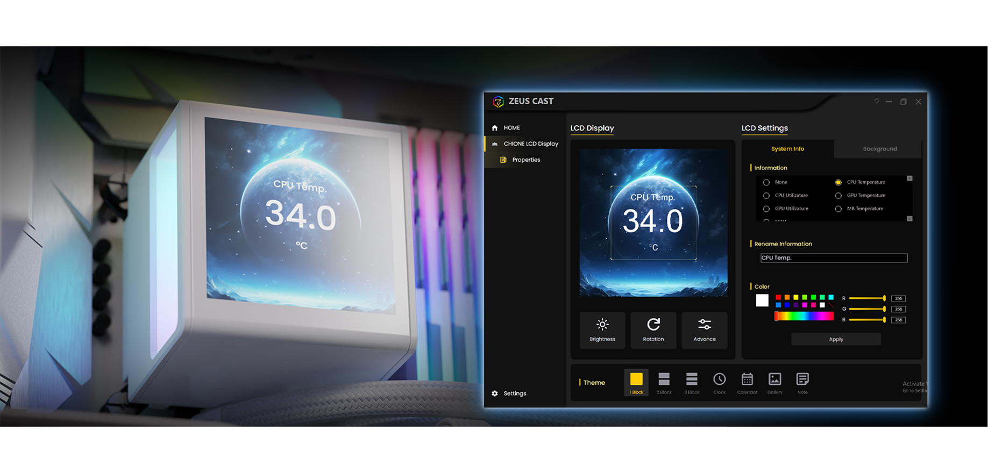Select the CPU Temperature radio option
The height and width of the screenshot is (473, 988).
[838, 182]
